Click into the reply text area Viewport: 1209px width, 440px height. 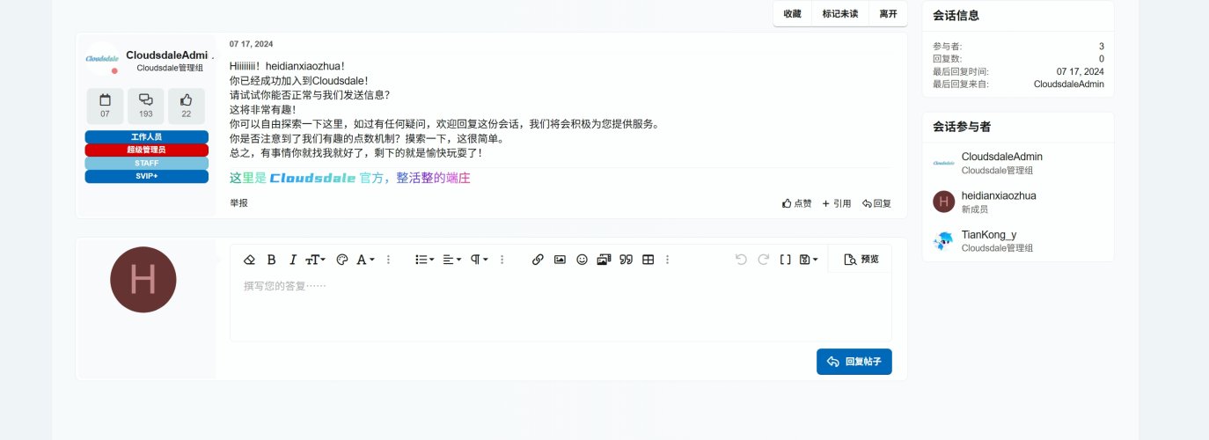[561, 308]
